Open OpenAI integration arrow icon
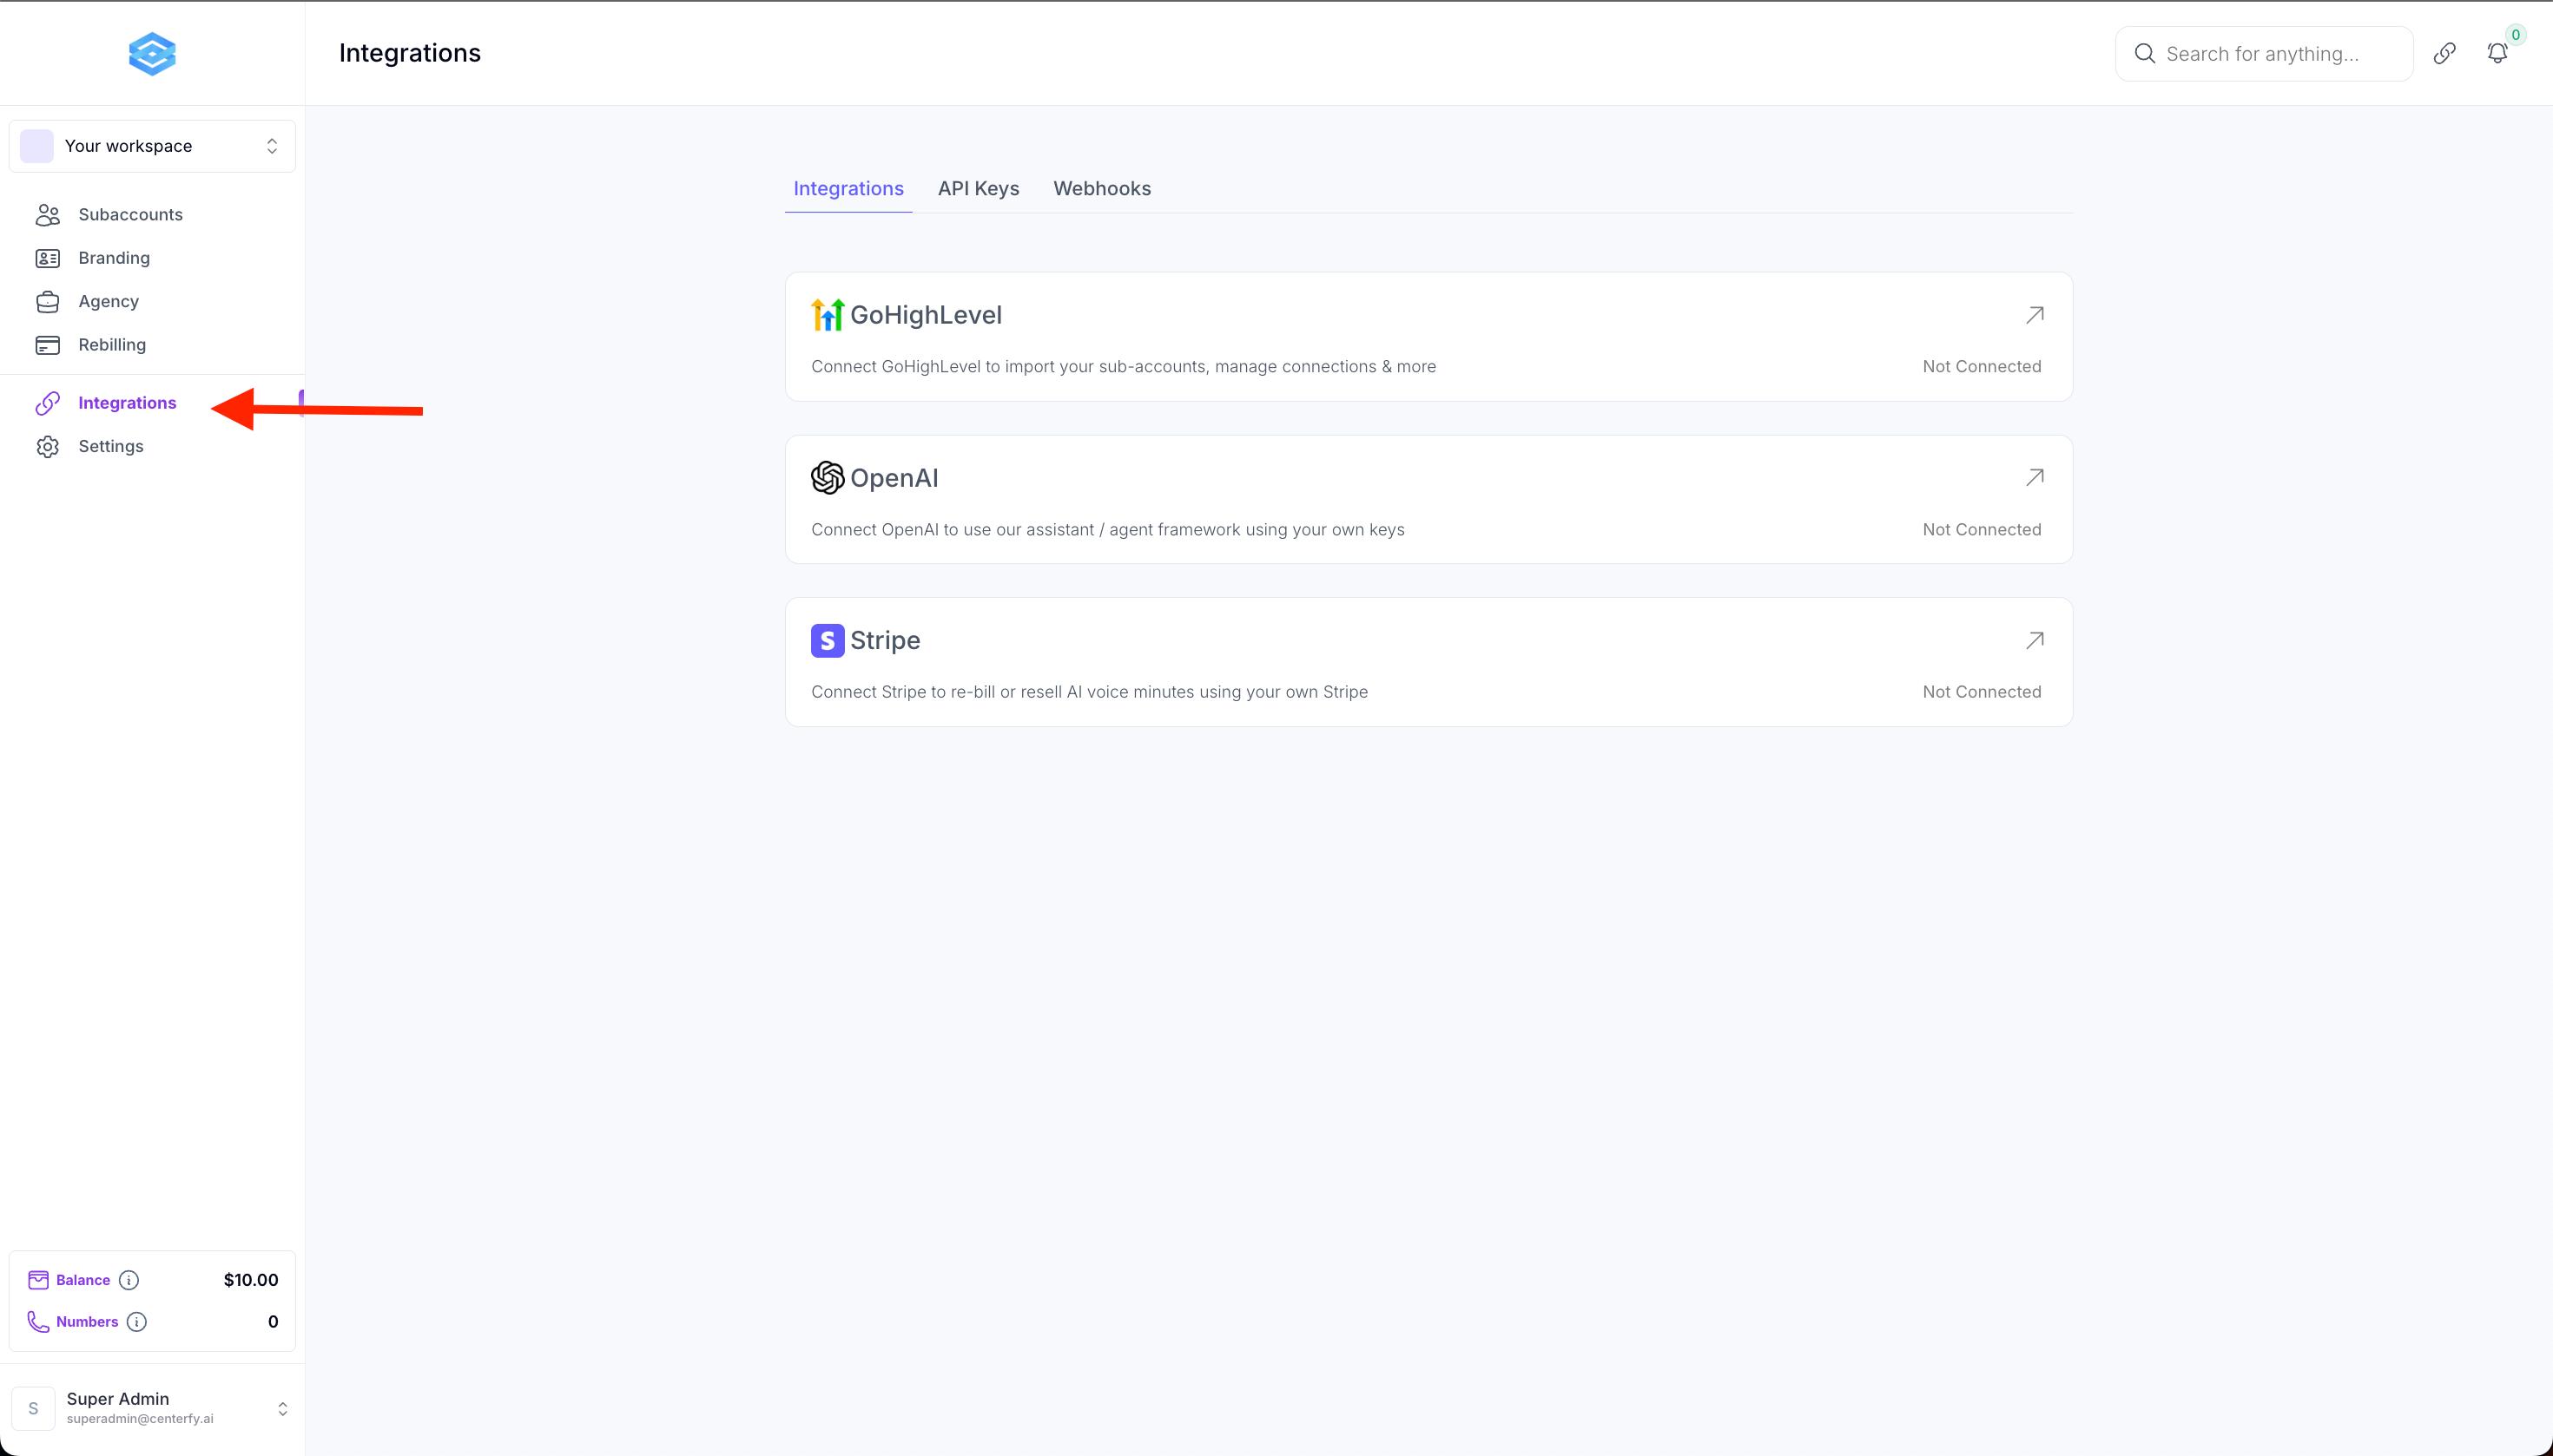This screenshot has width=2553, height=1456. 2034,478
